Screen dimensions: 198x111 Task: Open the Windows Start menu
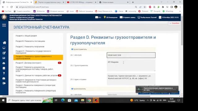[3, 100]
